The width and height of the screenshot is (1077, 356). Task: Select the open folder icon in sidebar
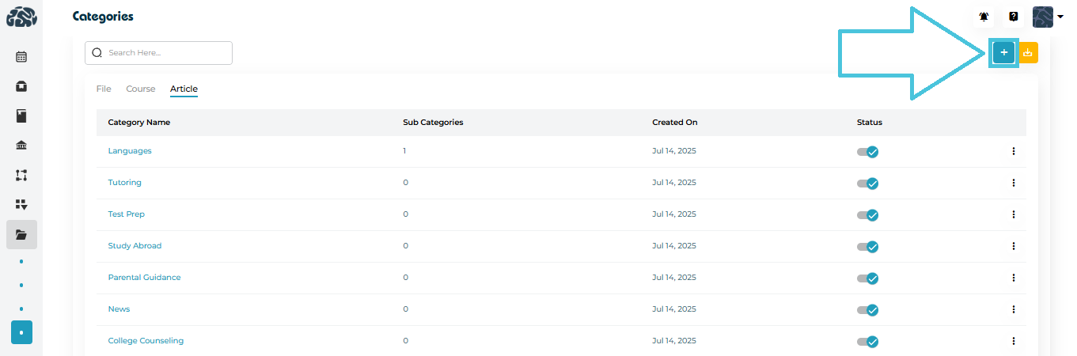tap(21, 235)
